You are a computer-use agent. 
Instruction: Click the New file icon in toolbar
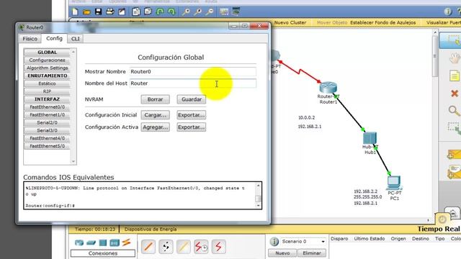[x=75, y=12]
